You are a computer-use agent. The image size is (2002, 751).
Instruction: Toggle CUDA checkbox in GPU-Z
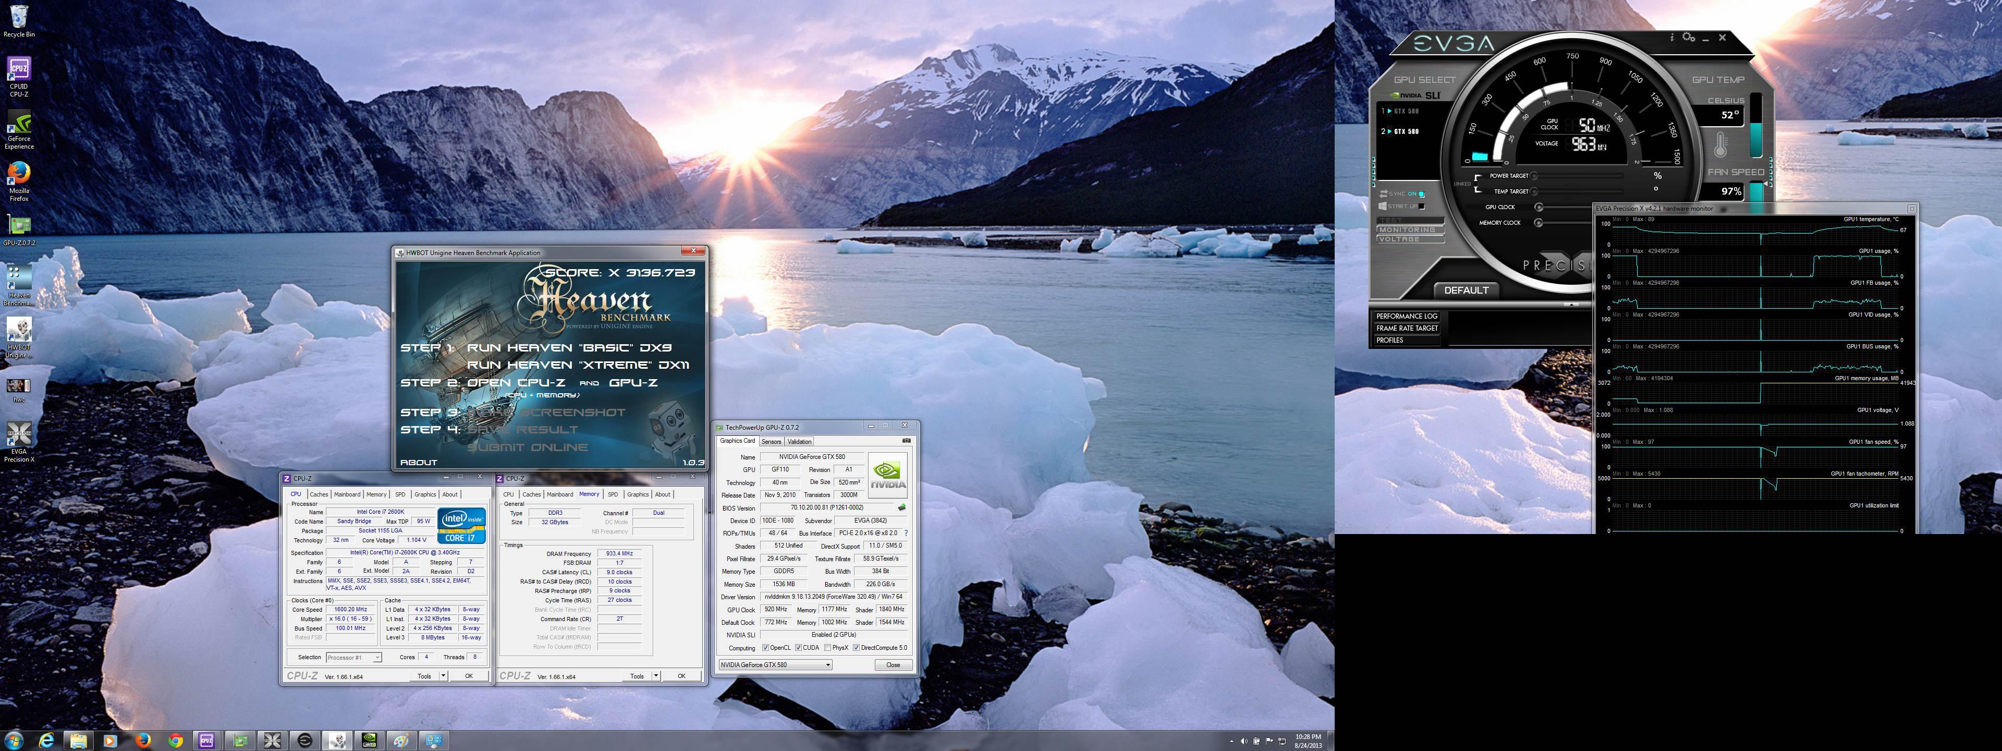click(798, 648)
